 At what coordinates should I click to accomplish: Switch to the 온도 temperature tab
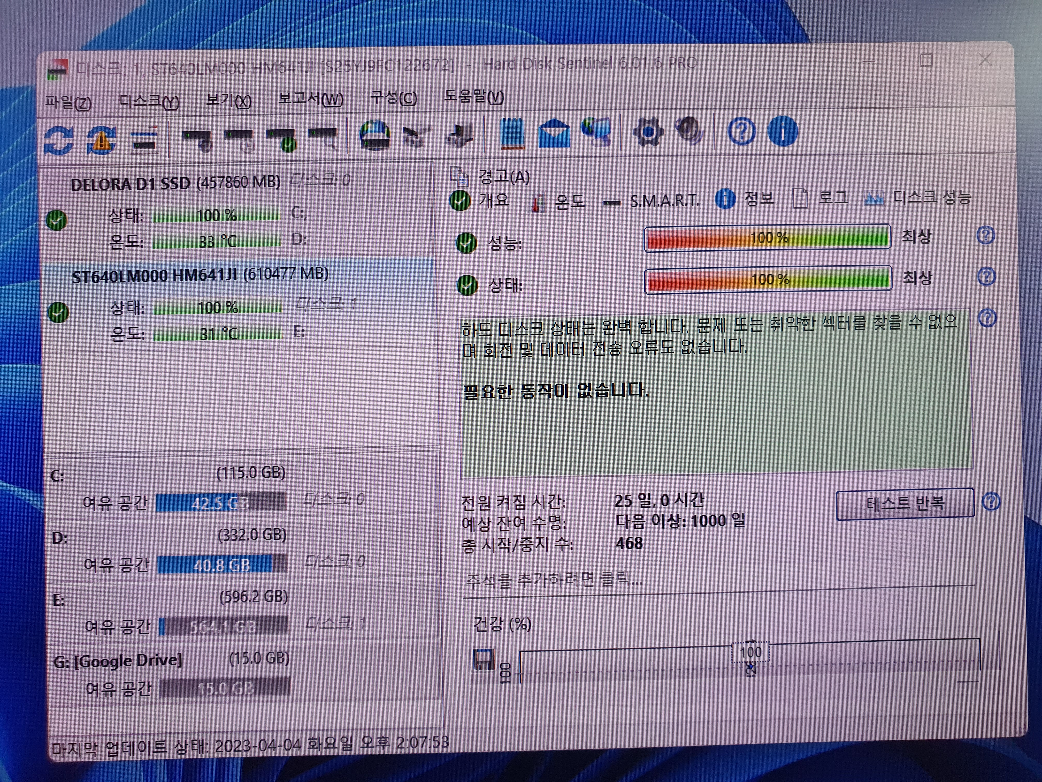click(558, 202)
